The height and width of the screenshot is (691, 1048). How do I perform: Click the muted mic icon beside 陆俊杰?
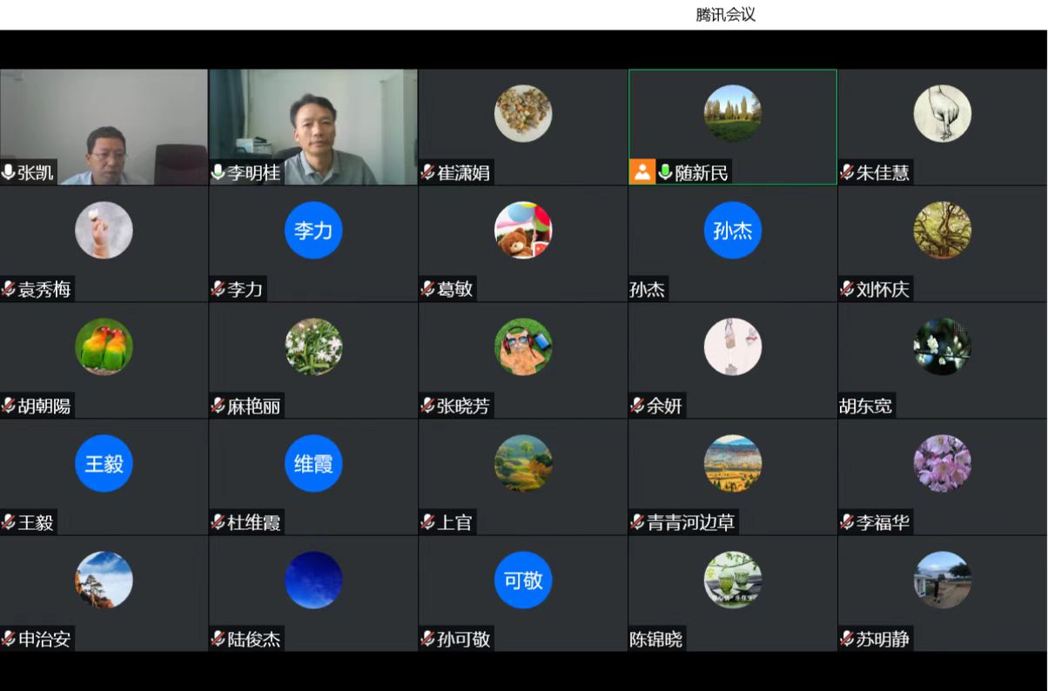[218, 639]
